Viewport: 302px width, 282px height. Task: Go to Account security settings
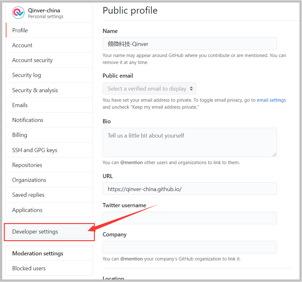(x=32, y=60)
